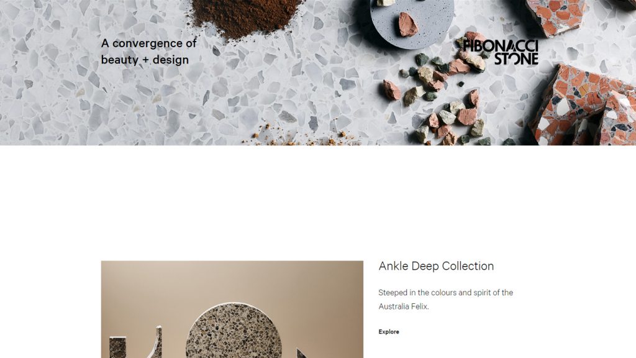Click the small rectangular terrazzo piece in the photo

coord(117,347)
